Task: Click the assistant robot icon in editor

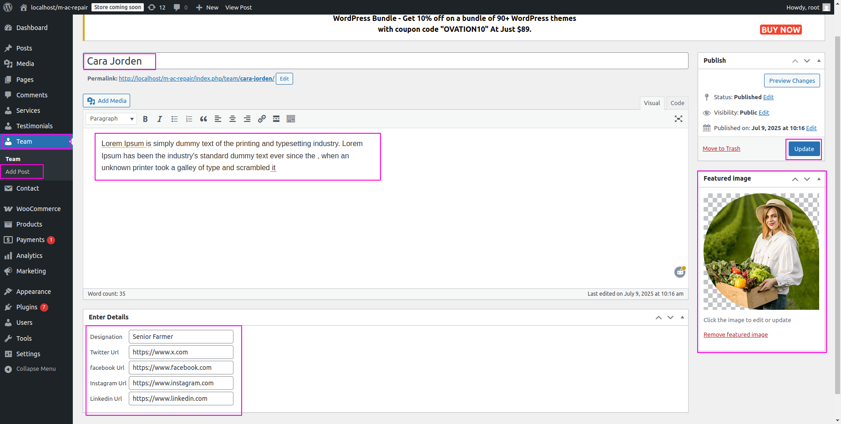Action: pyautogui.click(x=680, y=272)
